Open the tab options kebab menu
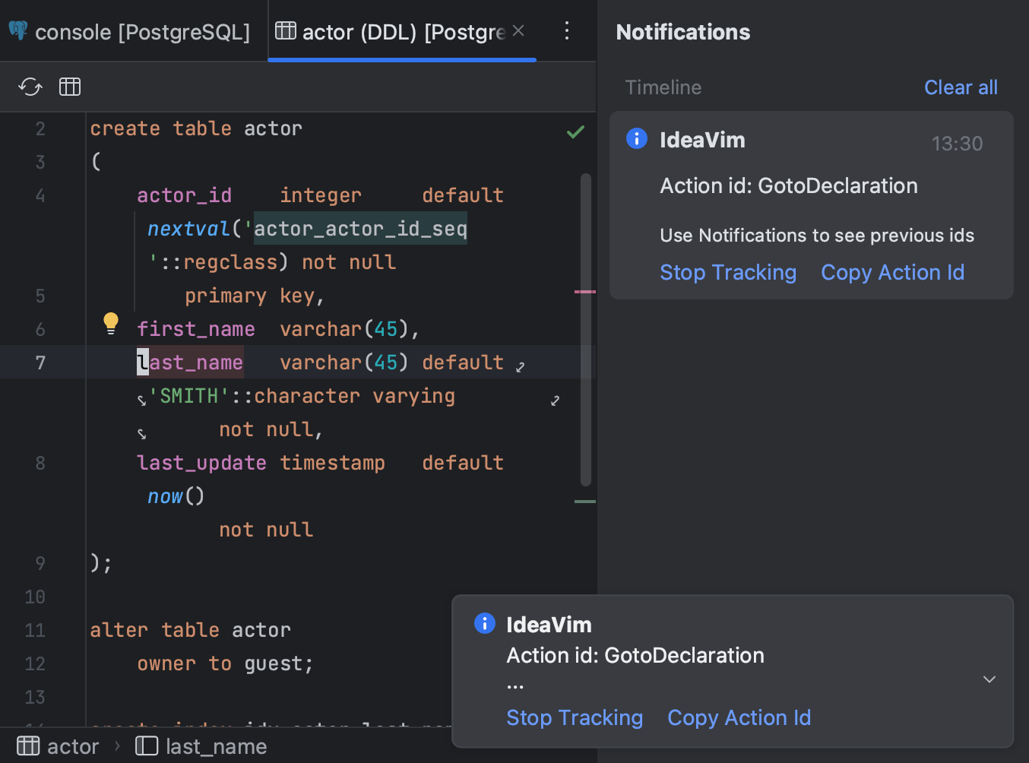Screen dimensions: 1029x763 566,31
